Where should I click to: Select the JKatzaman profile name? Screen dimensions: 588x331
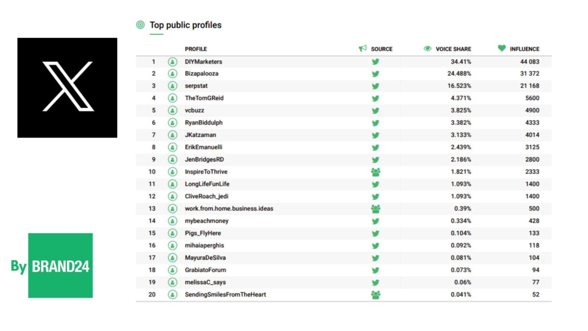click(x=200, y=135)
